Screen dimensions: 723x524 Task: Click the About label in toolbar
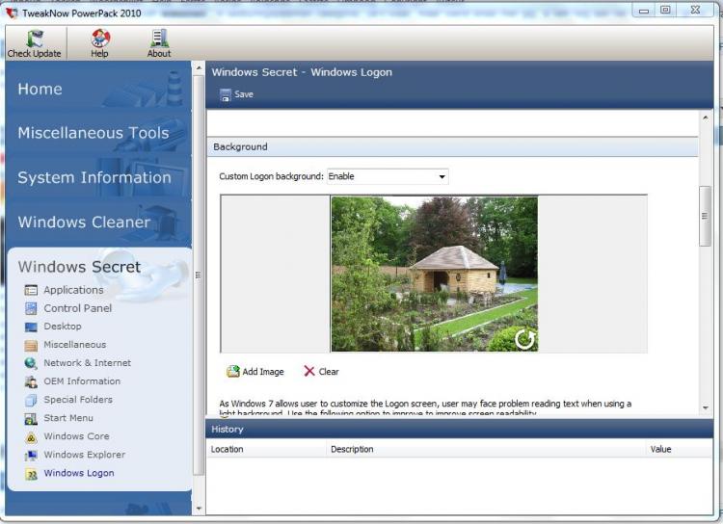click(159, 54)
